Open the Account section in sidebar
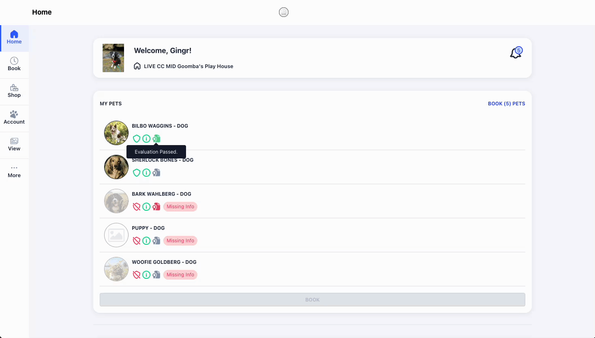Screen dimensions: 595x338 14,118
